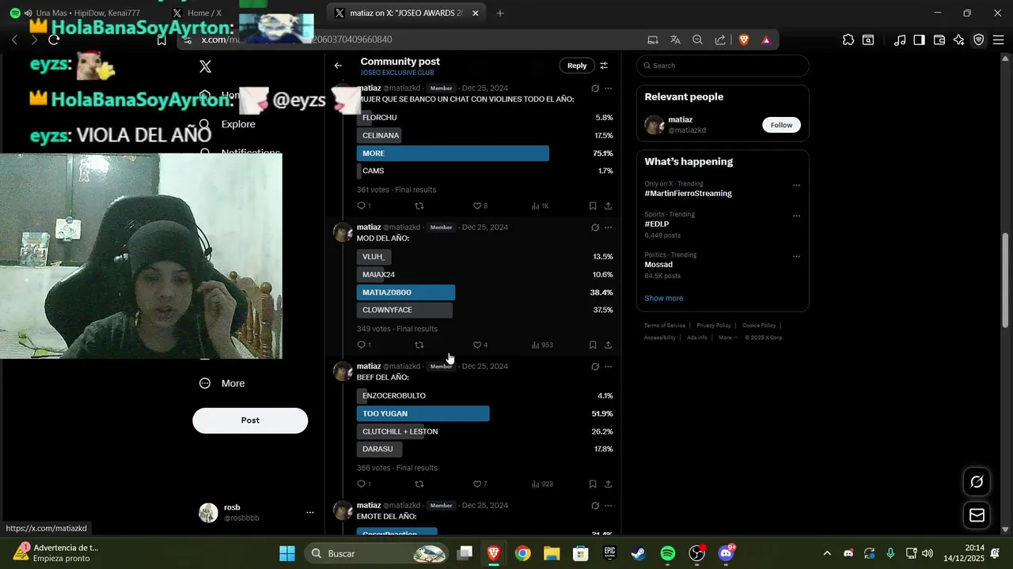Open more options on MOD DEL AÑO post
The width and height of the screenshot is (1013, 569).
pos(608,228)
